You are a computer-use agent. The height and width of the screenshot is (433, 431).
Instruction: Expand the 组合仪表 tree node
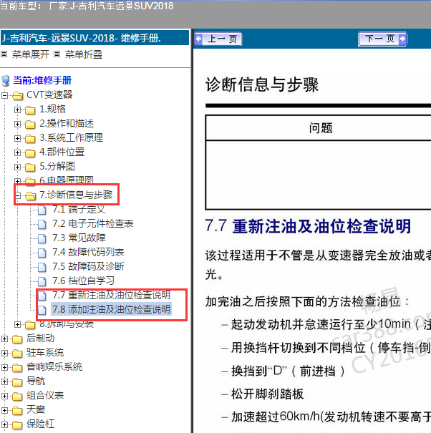pos(4,396)
